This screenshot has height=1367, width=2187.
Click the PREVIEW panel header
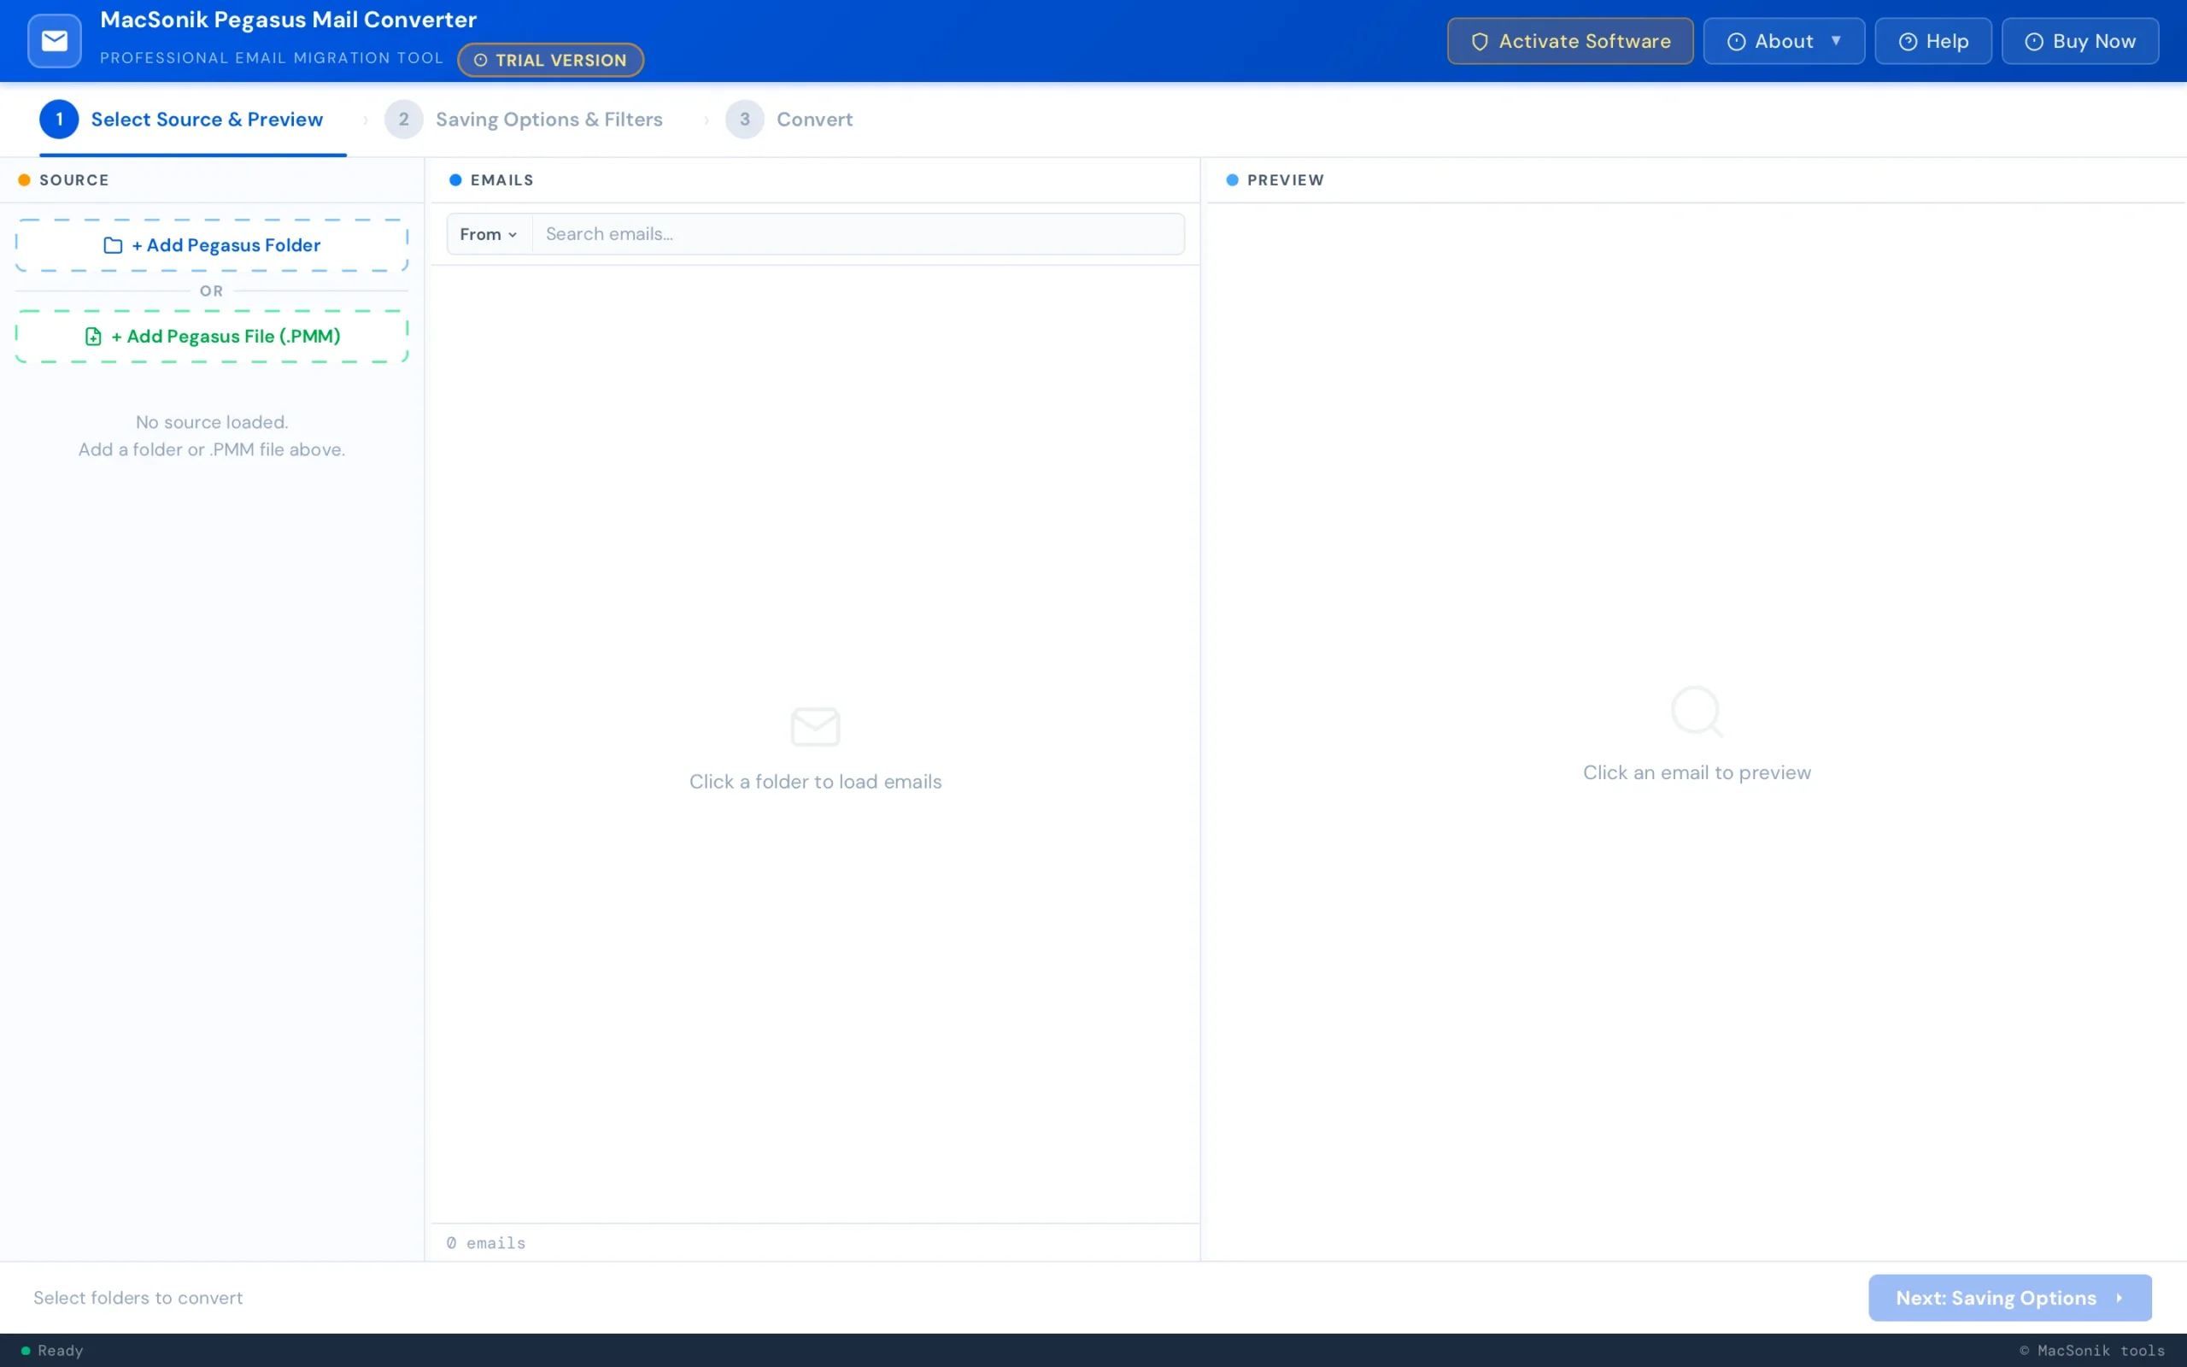[x=1697, y=180]
